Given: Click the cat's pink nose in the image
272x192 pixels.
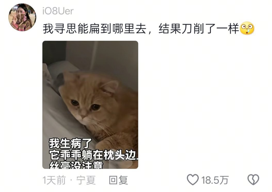Looking at the screenshot, I should click(x=83, y=114).
